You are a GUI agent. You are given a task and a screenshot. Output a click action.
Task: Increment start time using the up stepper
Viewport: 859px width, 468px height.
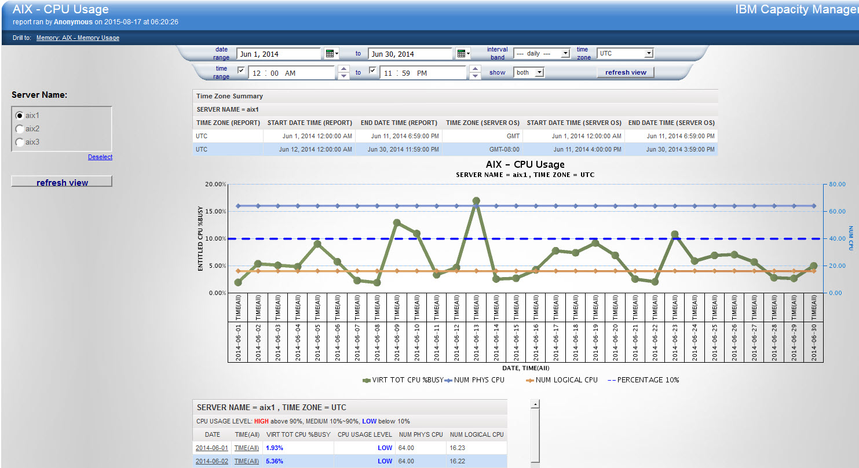click(344, 69)
